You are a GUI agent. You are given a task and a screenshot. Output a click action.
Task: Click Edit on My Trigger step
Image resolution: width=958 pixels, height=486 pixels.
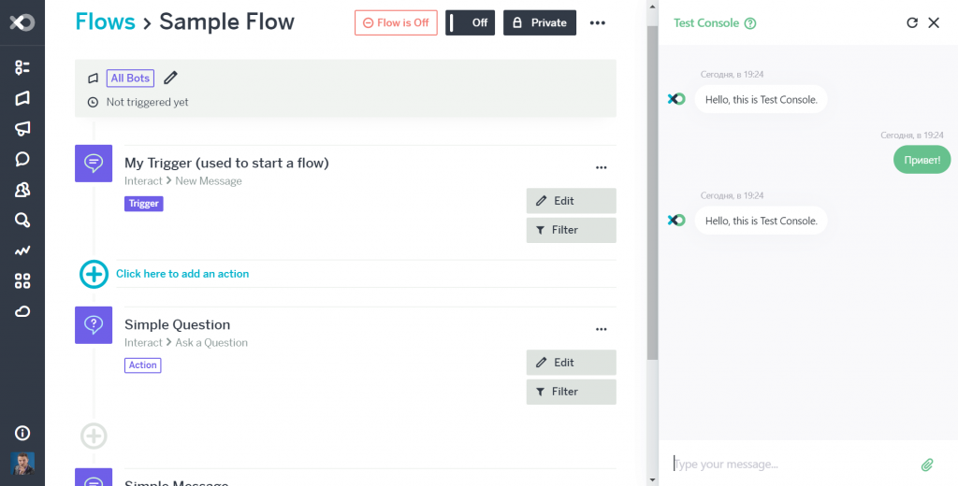coord(571,201)
